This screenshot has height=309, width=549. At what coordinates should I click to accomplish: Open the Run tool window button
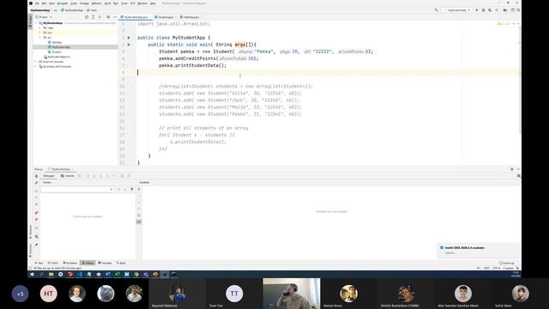[39, 263]
